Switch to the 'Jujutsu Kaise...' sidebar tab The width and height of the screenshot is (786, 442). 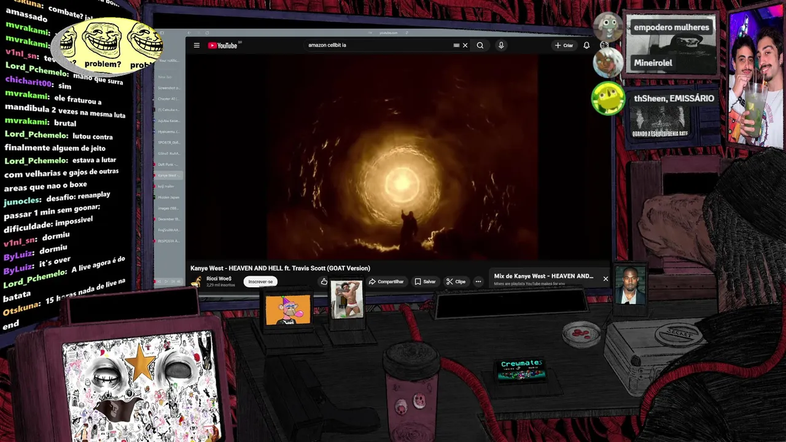click(x=168, y=121)
